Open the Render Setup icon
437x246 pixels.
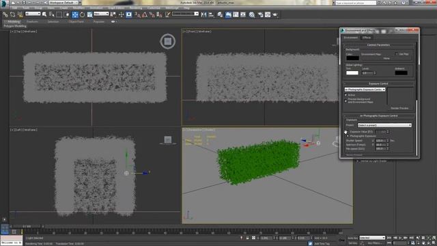(x=260, y=14)
